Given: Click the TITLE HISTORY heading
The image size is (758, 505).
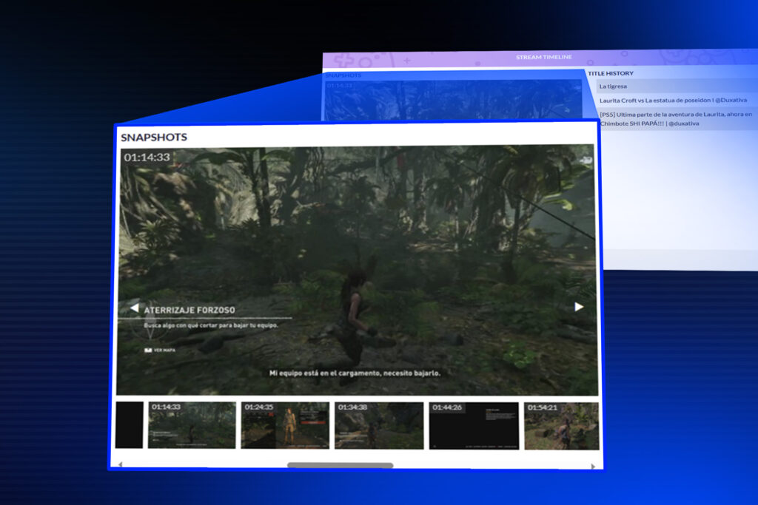Looking at the screenshot, I should click(611, 73).
